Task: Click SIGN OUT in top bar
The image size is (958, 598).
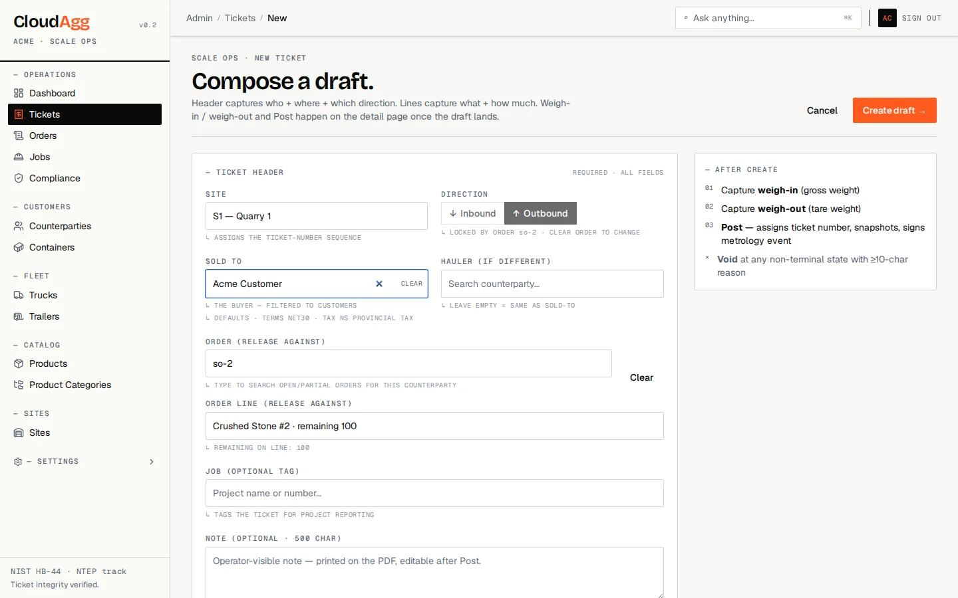Action: click(921, 18)
